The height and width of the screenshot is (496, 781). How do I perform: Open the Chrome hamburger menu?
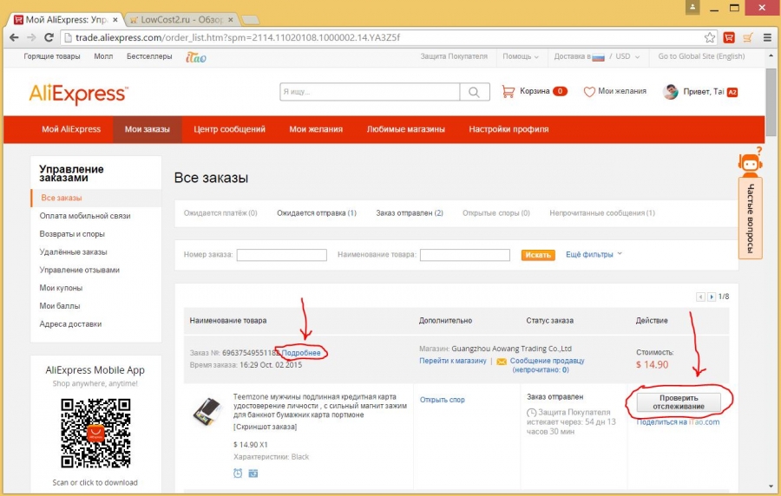click(x=767, y=37)
